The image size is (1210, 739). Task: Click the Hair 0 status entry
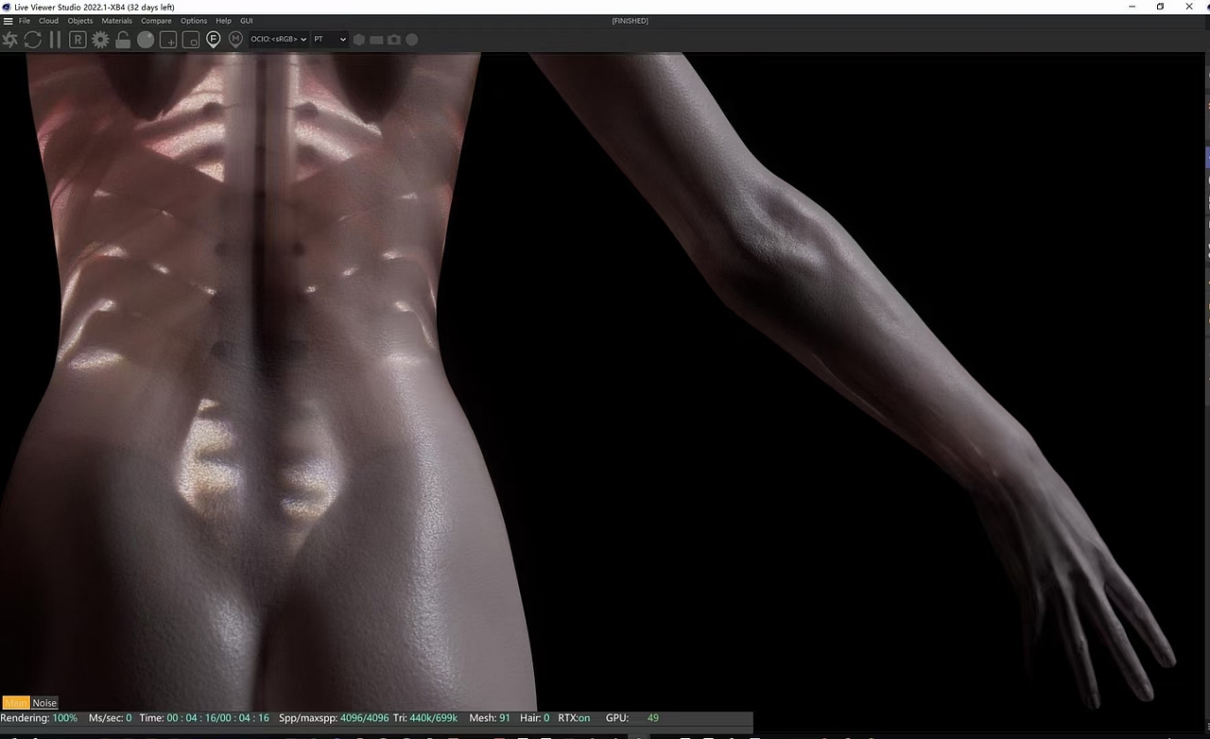tap(534, 718)
